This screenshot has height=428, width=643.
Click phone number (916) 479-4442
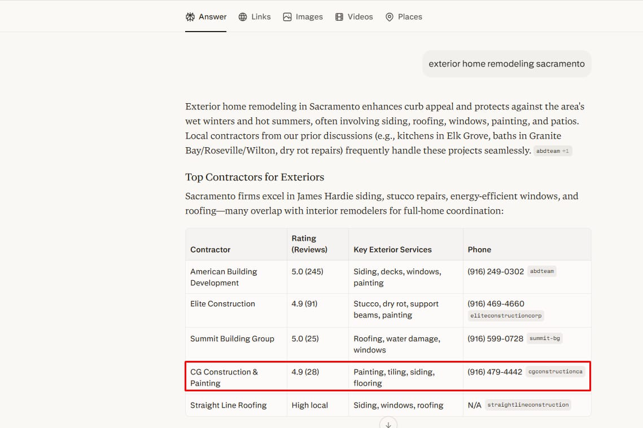pyautogui.click(x=495, y=372)
